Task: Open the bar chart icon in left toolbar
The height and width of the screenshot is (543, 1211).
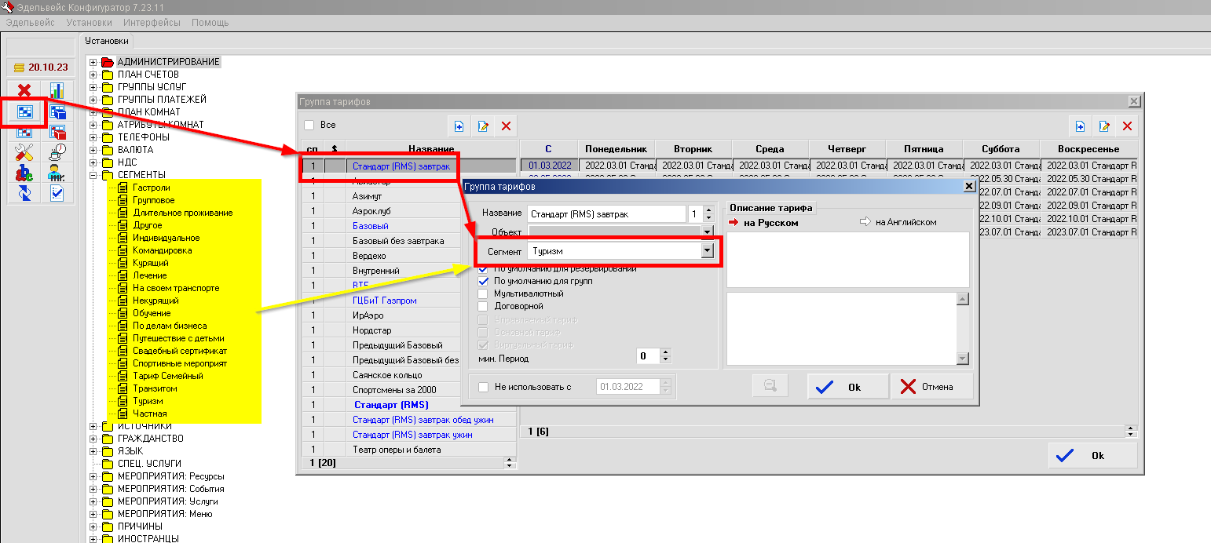Action: point(57,91)
